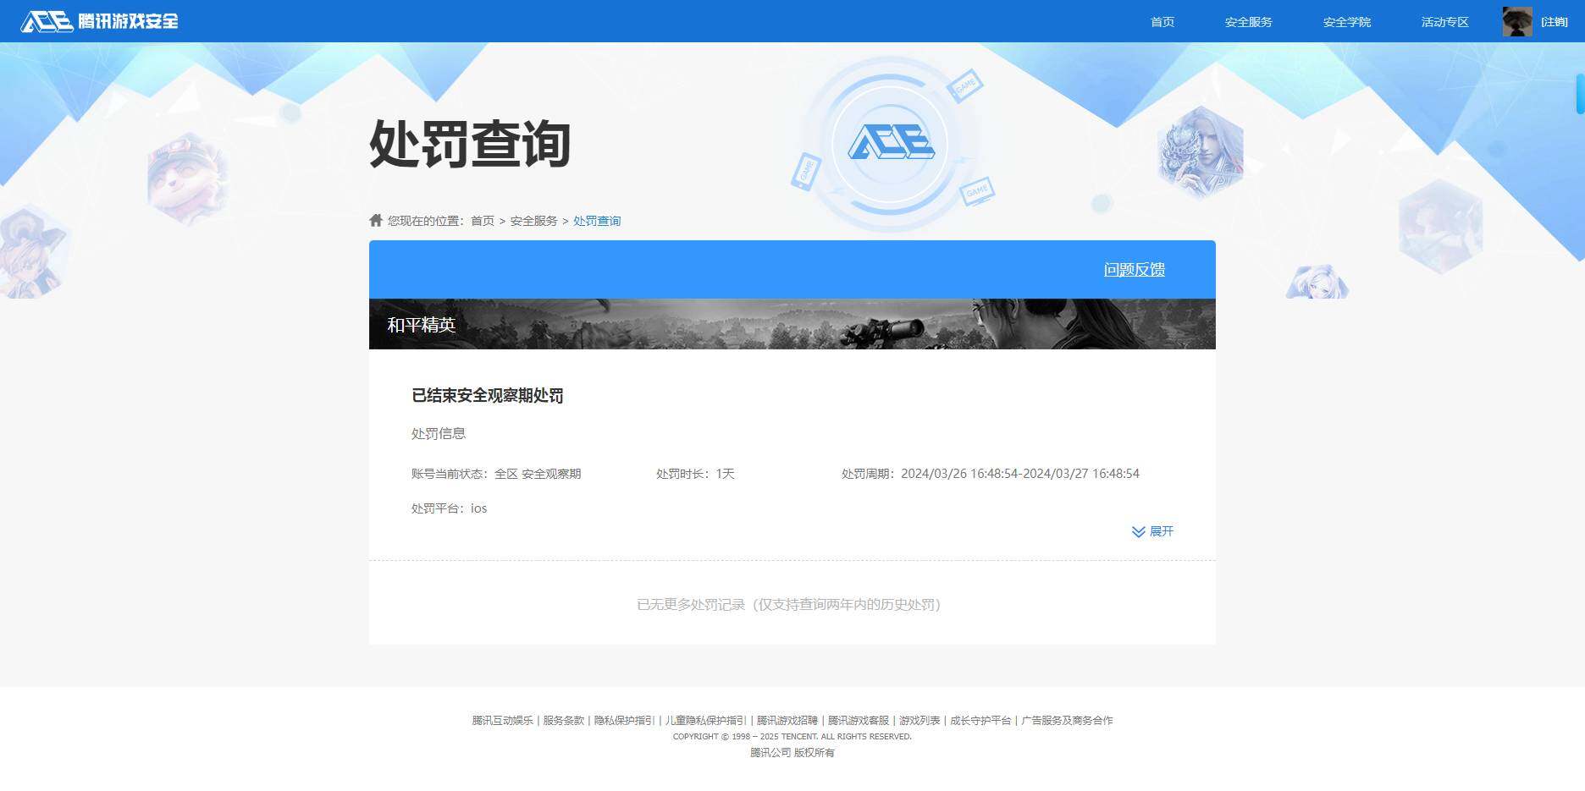Open the 首页 navigation item
This screenshot has width=1585, height=791.
1163,22
